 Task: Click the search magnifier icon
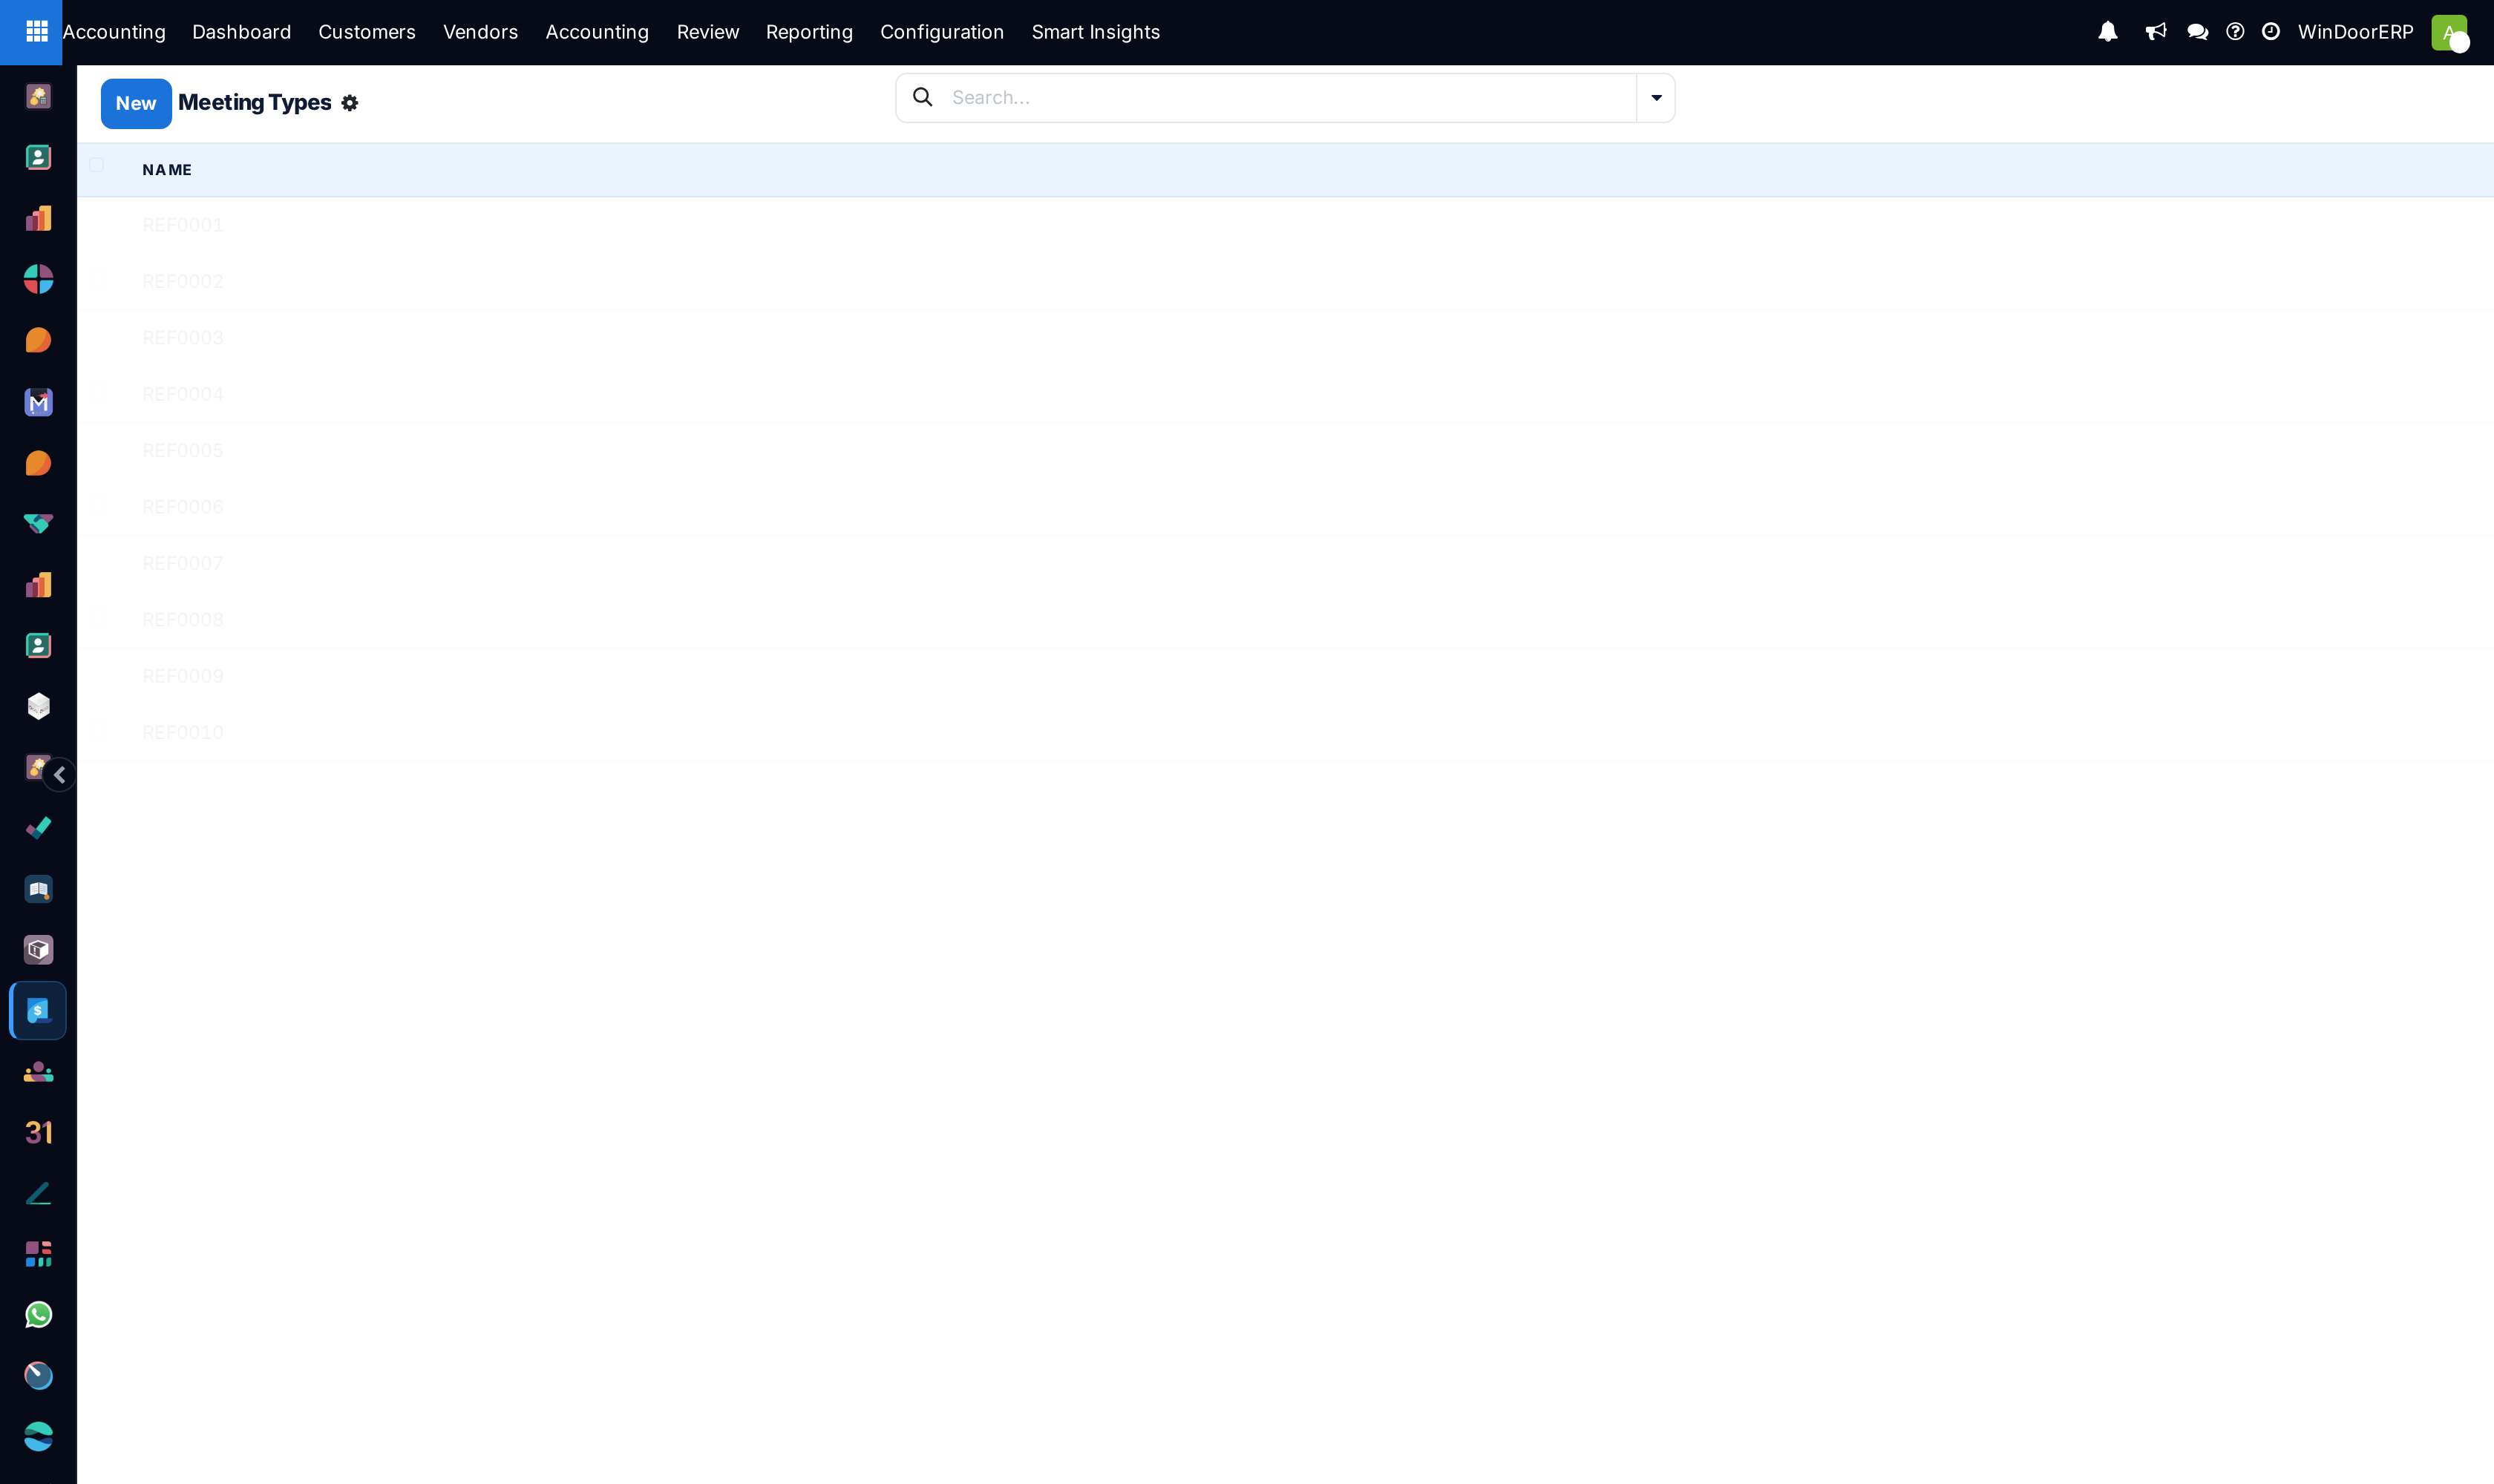923,97
